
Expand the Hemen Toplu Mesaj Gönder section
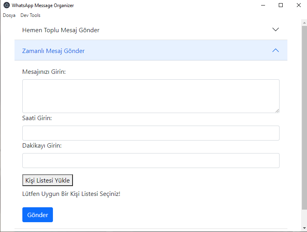(x=151, y=30)
